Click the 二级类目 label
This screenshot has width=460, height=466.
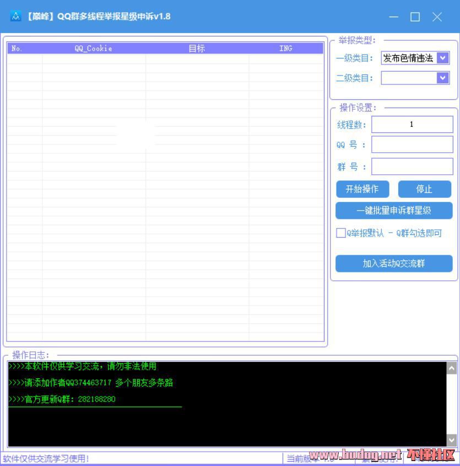354,78
